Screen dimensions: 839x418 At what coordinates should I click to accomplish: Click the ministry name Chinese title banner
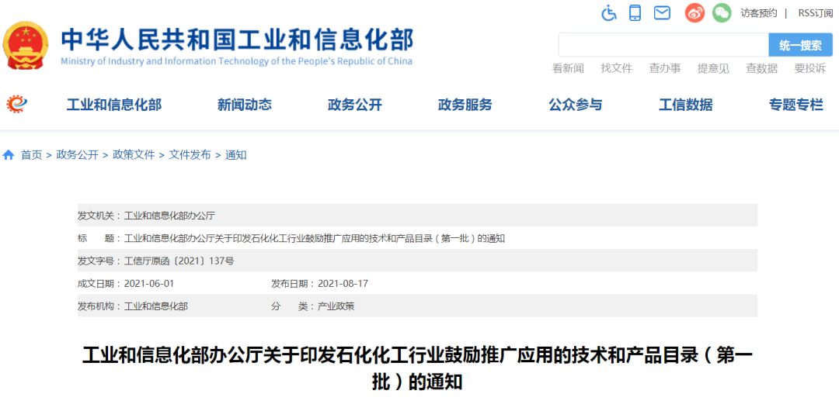[x=237, y=40]
